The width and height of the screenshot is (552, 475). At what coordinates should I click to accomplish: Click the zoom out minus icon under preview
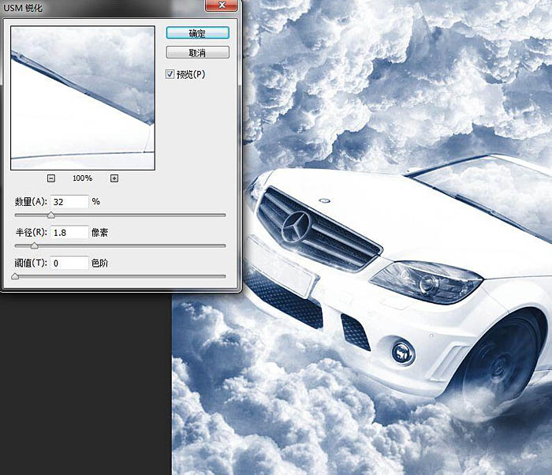51,178
